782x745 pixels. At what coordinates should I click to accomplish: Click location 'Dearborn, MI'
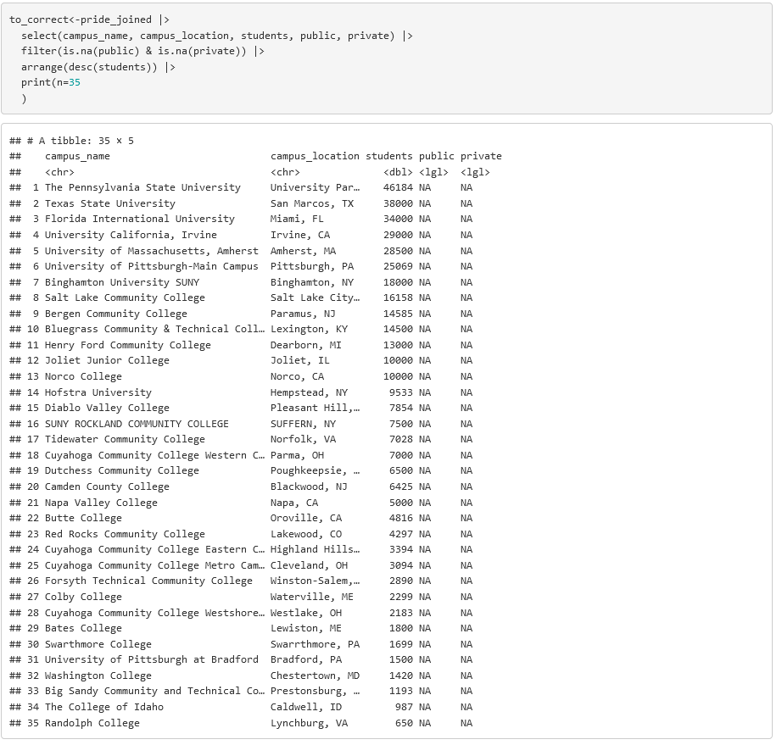click(305, 345)
